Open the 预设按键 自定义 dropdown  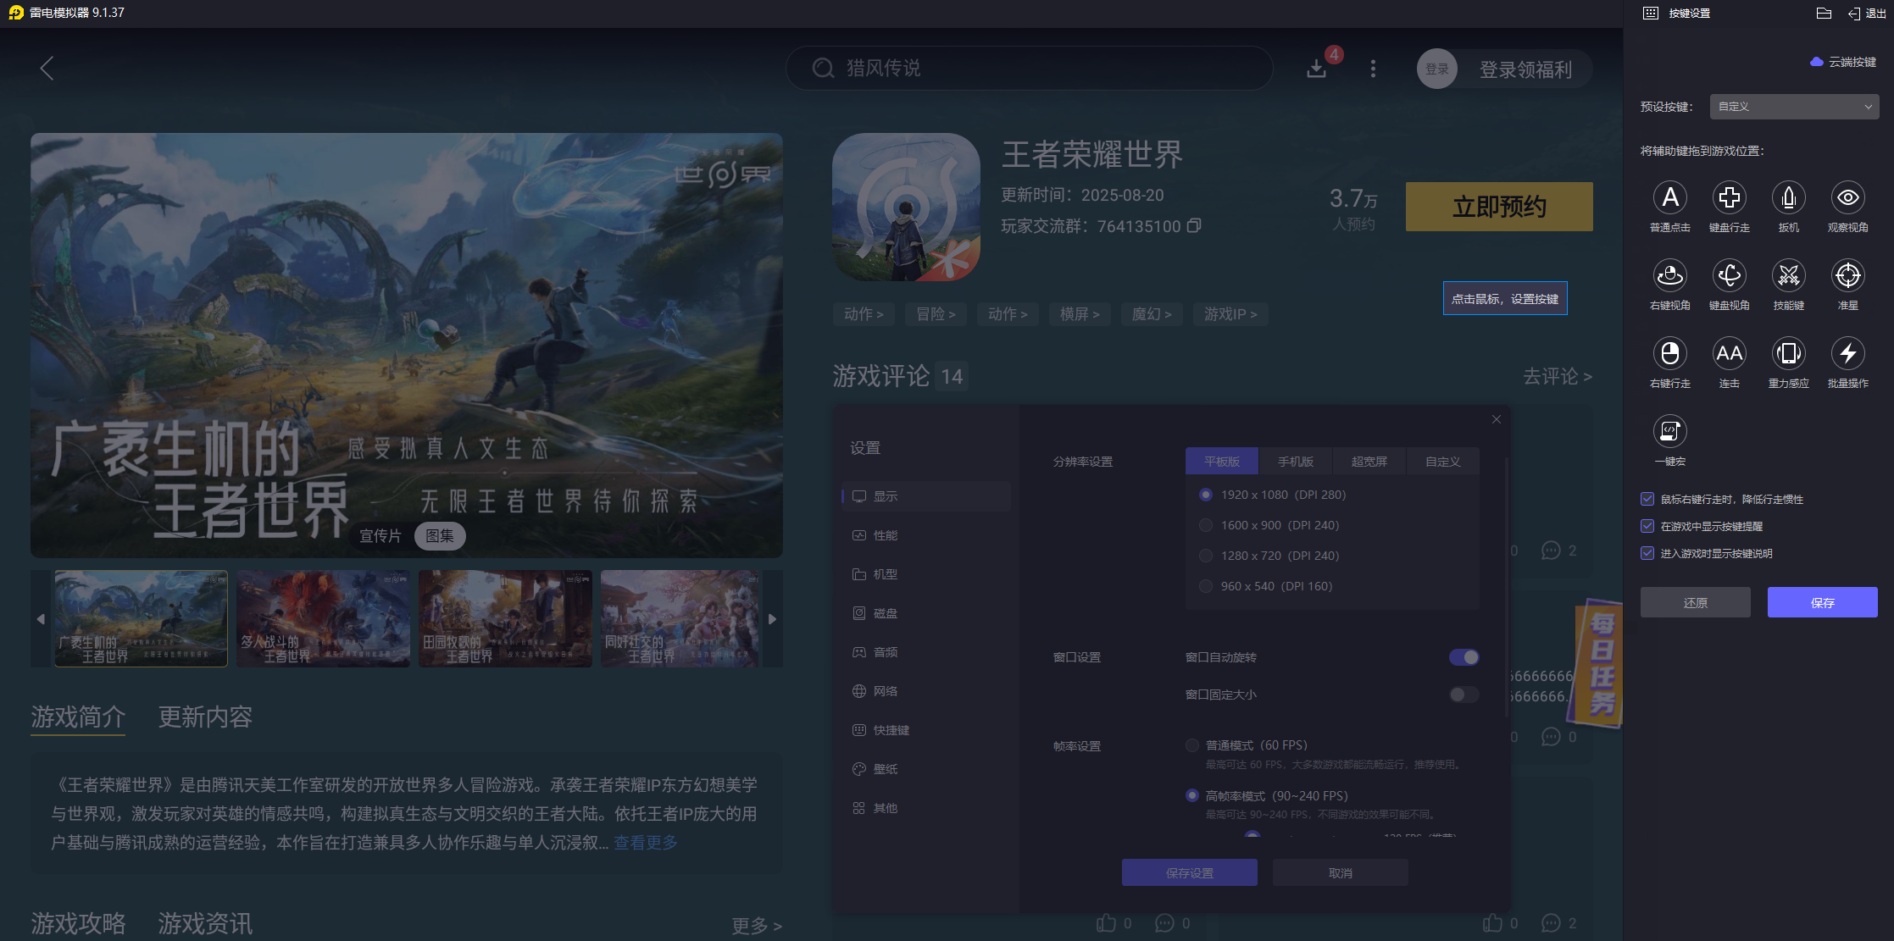pyautogui.click(x=1794, y=107)
